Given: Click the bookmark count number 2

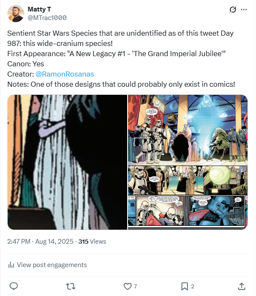Looking at the screenshot, I should (x=193, y=286).
